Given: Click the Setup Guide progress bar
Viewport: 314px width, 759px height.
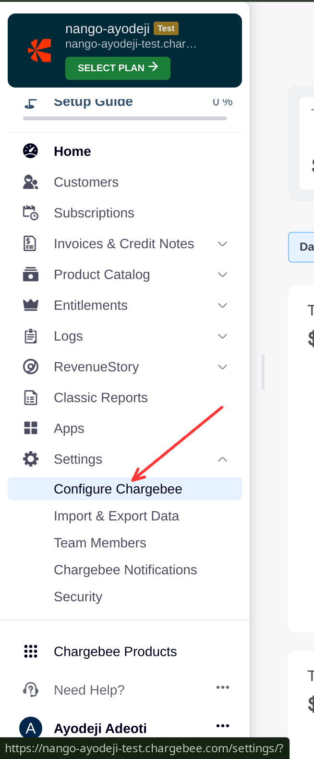Looking at the screenshot, I should (125, 118).
